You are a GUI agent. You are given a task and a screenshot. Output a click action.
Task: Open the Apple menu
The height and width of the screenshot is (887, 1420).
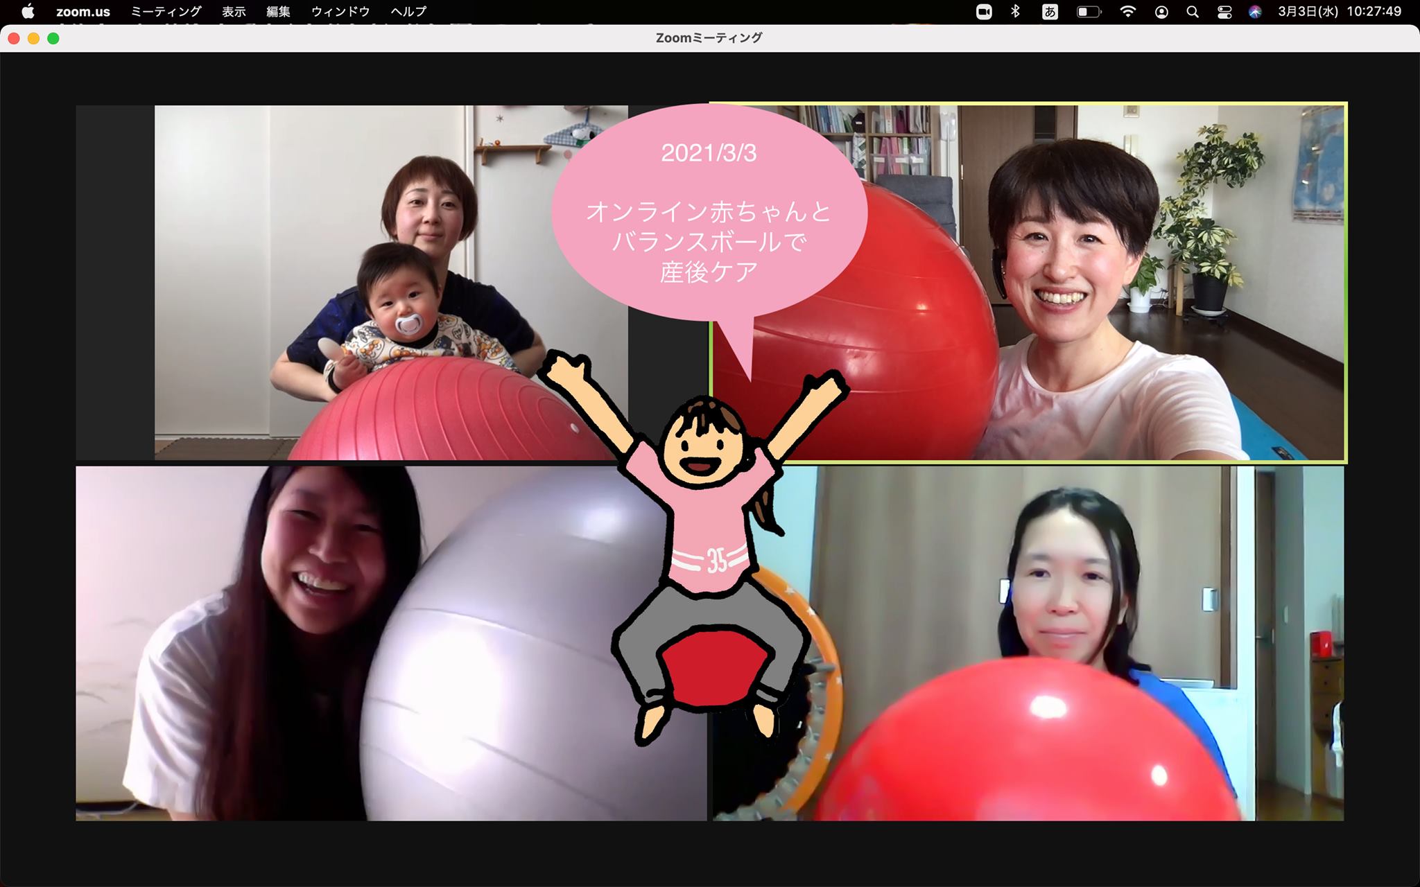click(28, 12)
